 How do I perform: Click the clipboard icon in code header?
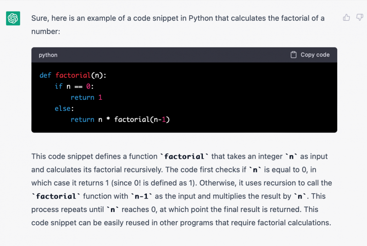(x=294, y=55)
